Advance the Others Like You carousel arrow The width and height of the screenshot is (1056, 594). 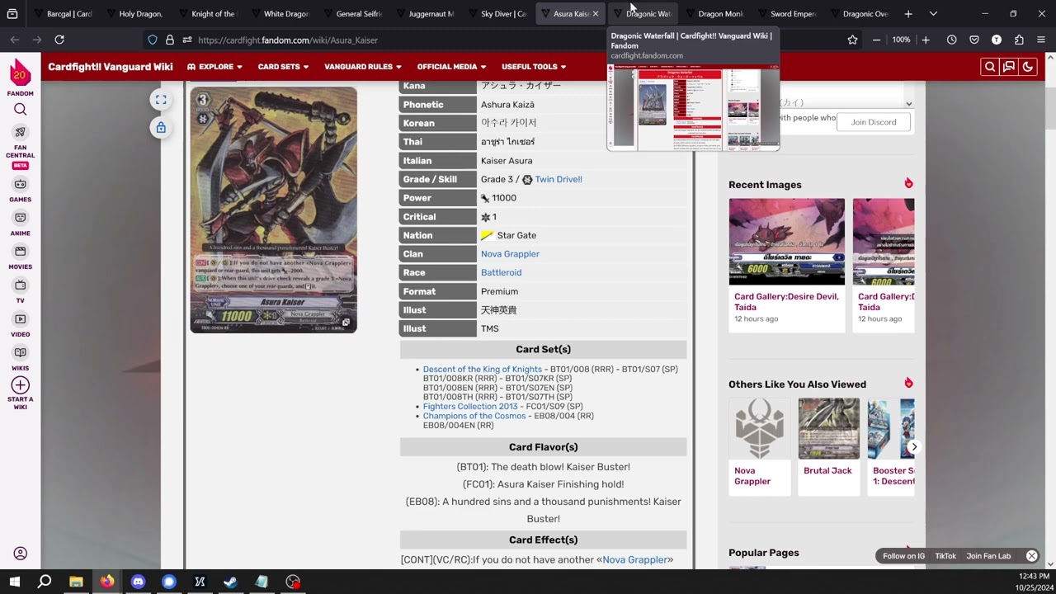point(913,446)
